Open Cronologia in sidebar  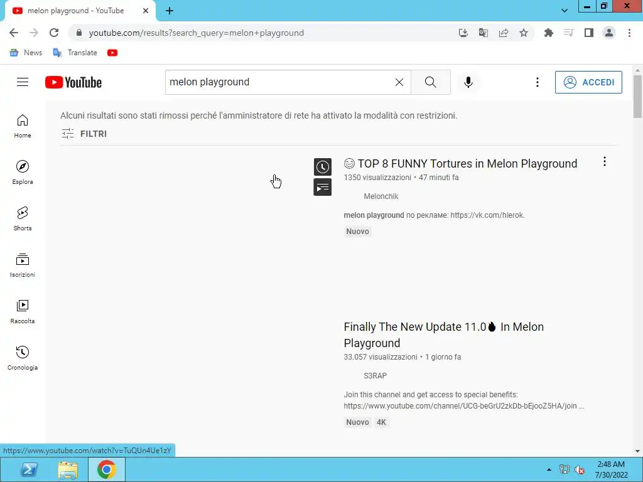coord(23,358)
